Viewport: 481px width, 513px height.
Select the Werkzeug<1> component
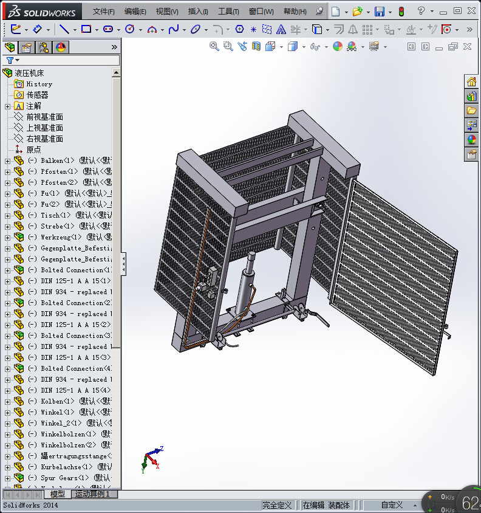pyautogui.click(x=61, y=237)
